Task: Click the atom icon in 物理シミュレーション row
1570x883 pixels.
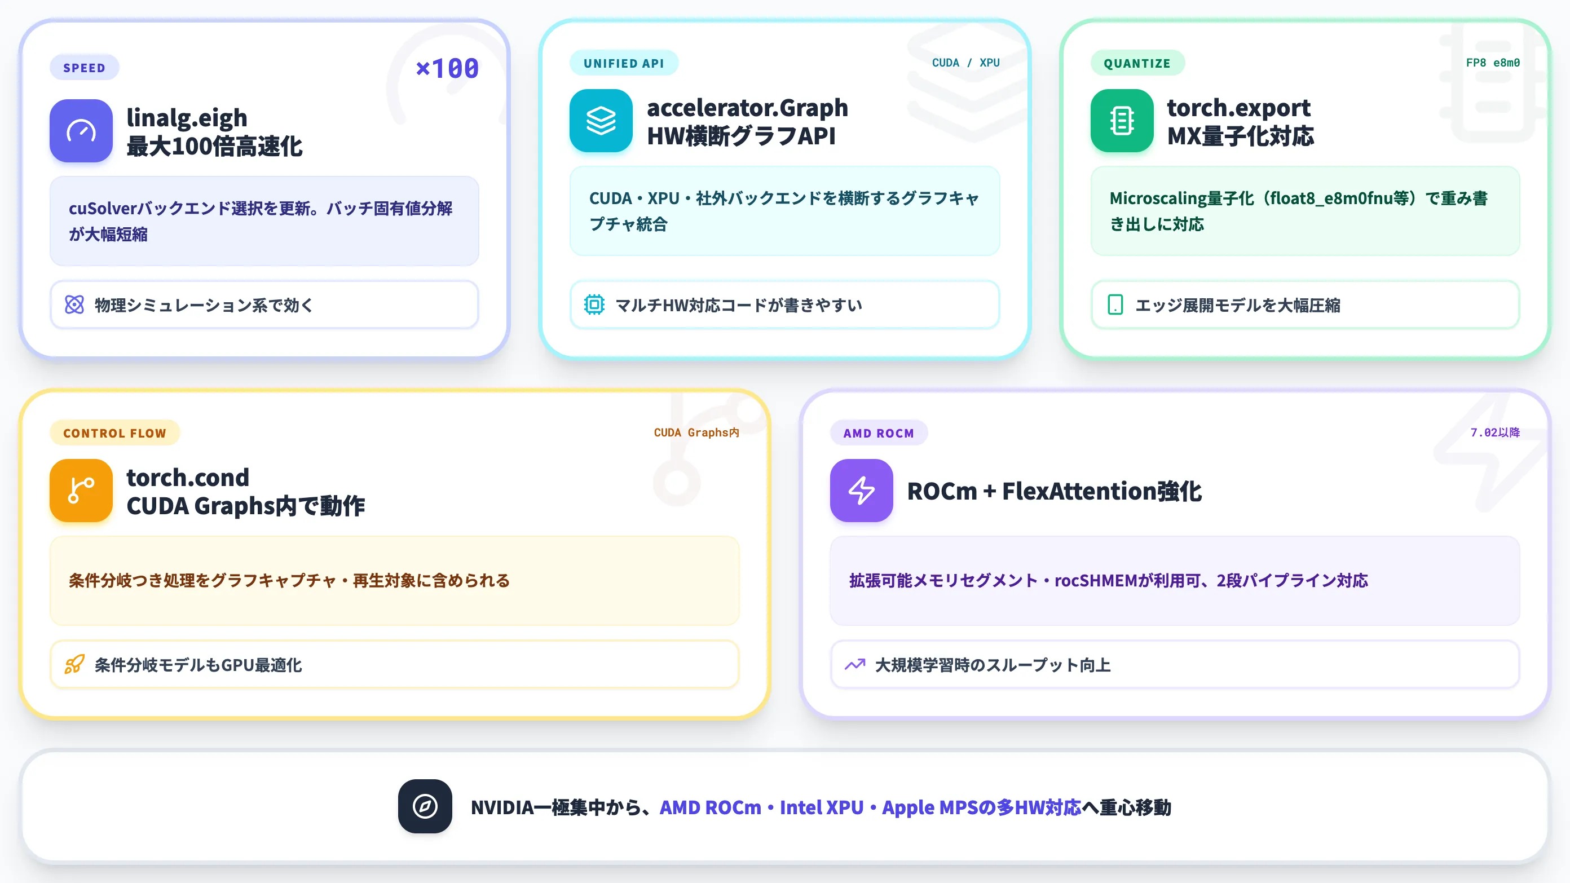Action: click(x=74, y=304)
